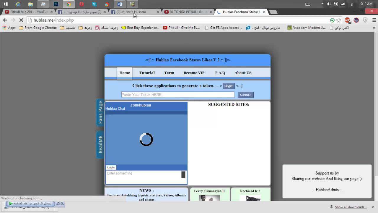Image resolution: width=378 pixels, height=213 pixels.
Task: Switch to Microsoft Word in the taskbar
Action: click(x=119, y=4)
